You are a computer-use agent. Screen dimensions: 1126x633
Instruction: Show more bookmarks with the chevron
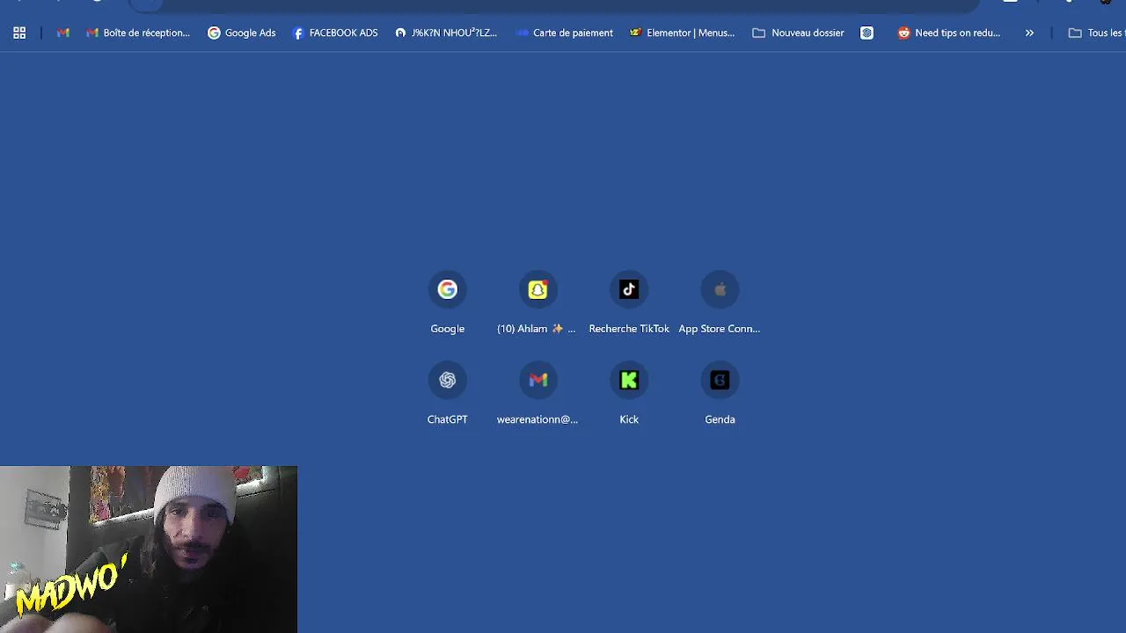(x=1029, y=33)
